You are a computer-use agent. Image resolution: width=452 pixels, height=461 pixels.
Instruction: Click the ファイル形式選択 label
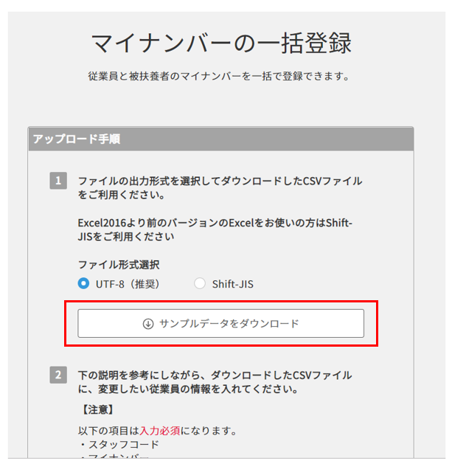tap(119, 264)
